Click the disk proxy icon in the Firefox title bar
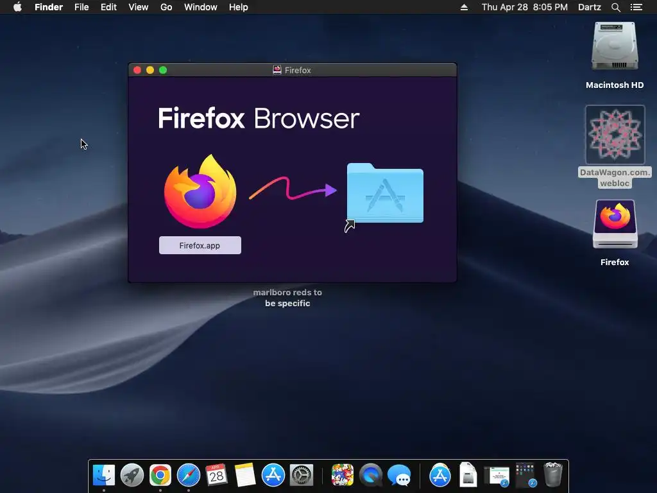The height and width of the screenshot is (493, 657). pyautogui.click(x=277, y=70)
